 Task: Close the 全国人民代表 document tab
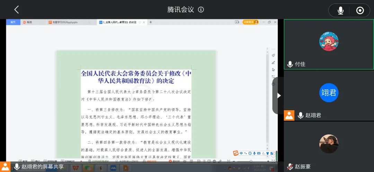tap(144, 22)
